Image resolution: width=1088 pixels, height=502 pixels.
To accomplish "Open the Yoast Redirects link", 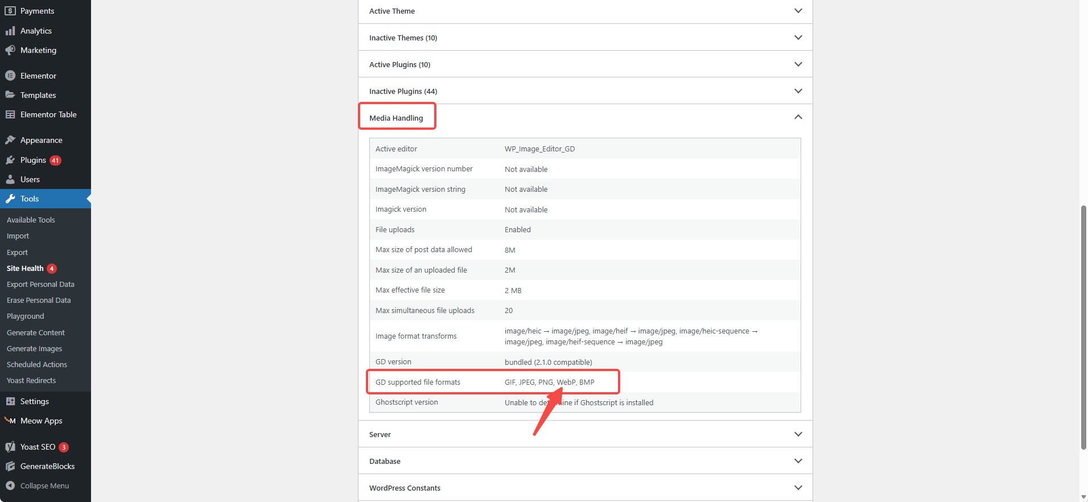I will [x=31, y=380].
